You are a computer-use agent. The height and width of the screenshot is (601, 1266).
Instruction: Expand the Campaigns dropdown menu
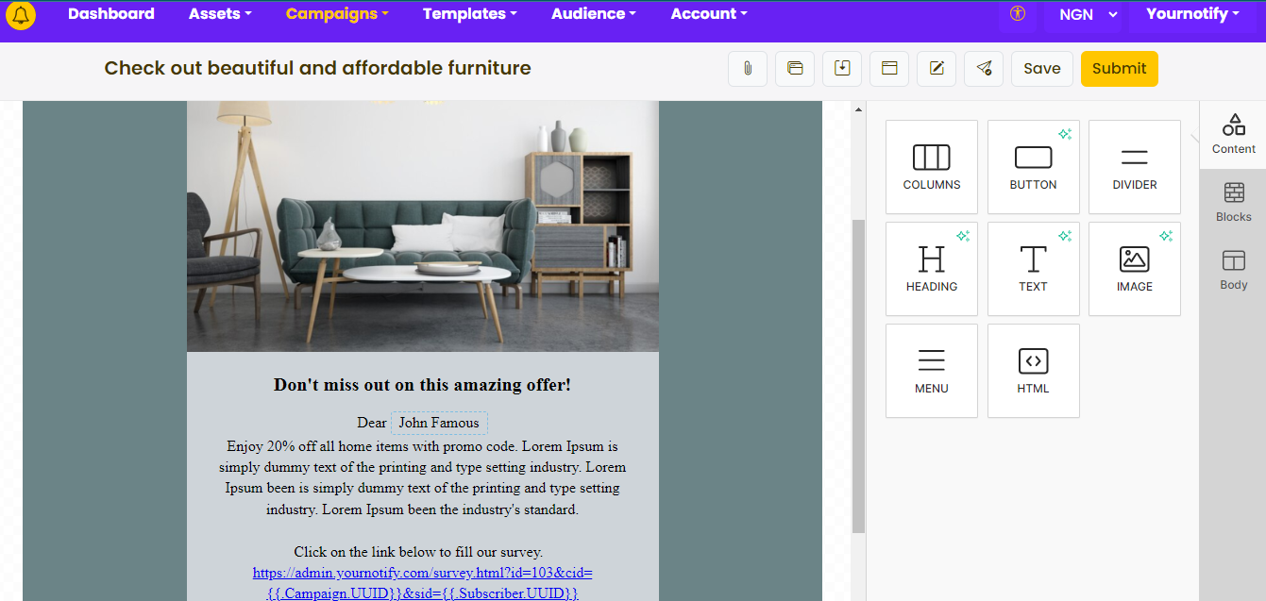tap(337, 14)
